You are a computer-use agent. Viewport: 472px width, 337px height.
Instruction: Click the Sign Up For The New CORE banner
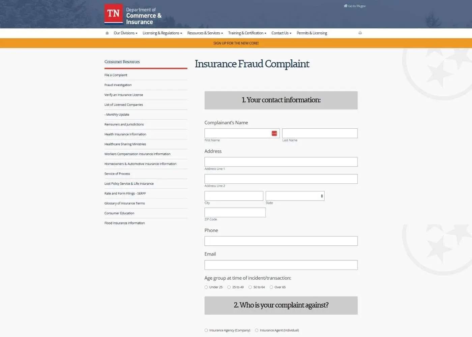coord(236,43)
